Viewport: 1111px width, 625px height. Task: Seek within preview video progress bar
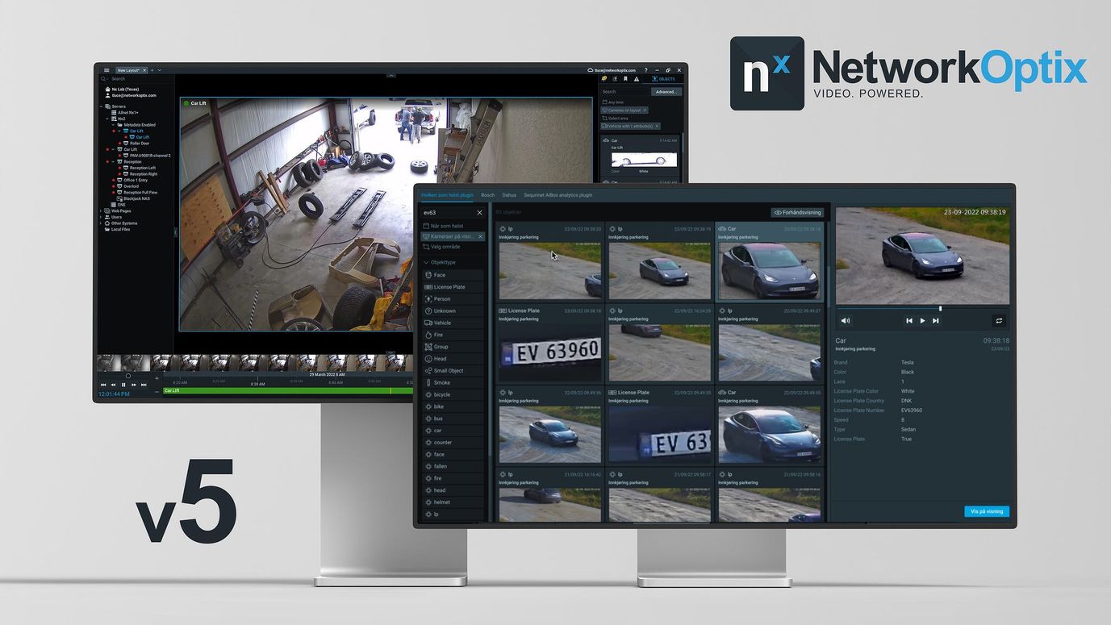[x=922, y=308]
